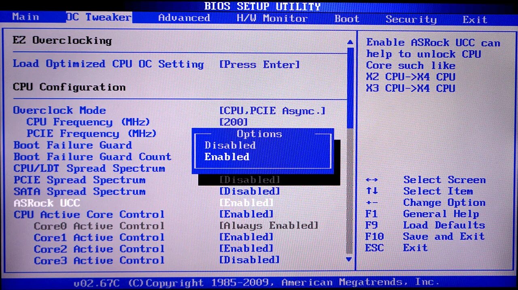
Task: Choose Enabled in the Options popup
Action: point(227,157)
